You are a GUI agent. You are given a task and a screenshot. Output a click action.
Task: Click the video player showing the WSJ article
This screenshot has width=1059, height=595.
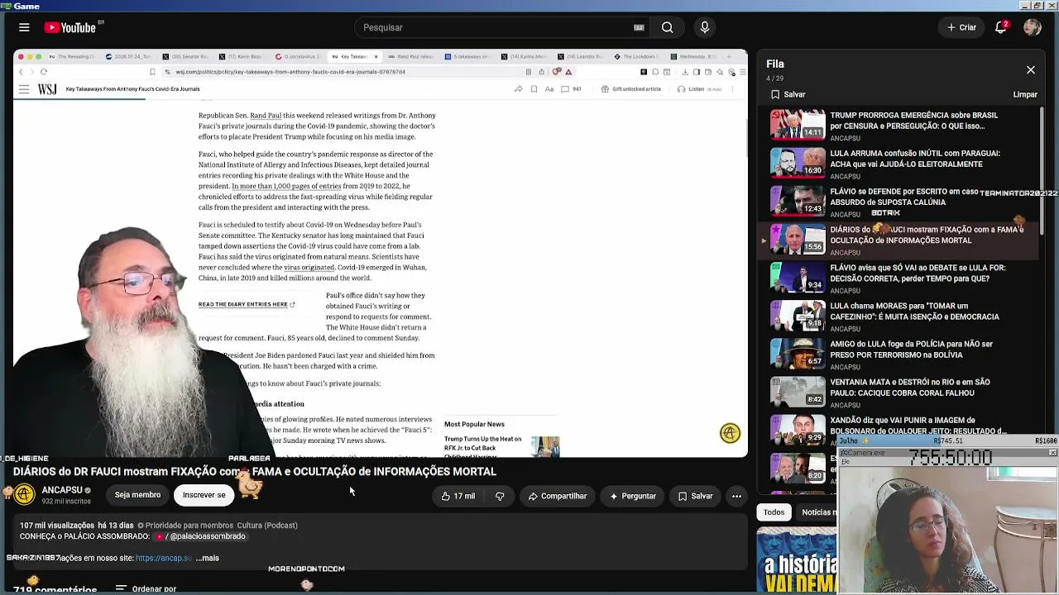tap(381, 253)
